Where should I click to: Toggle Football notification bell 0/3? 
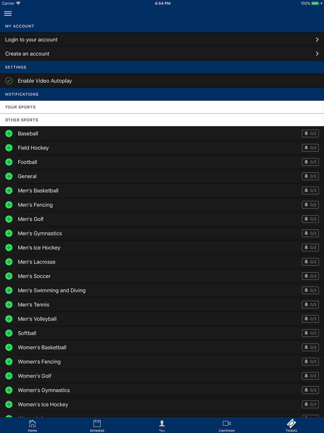(x=310, y=162)
